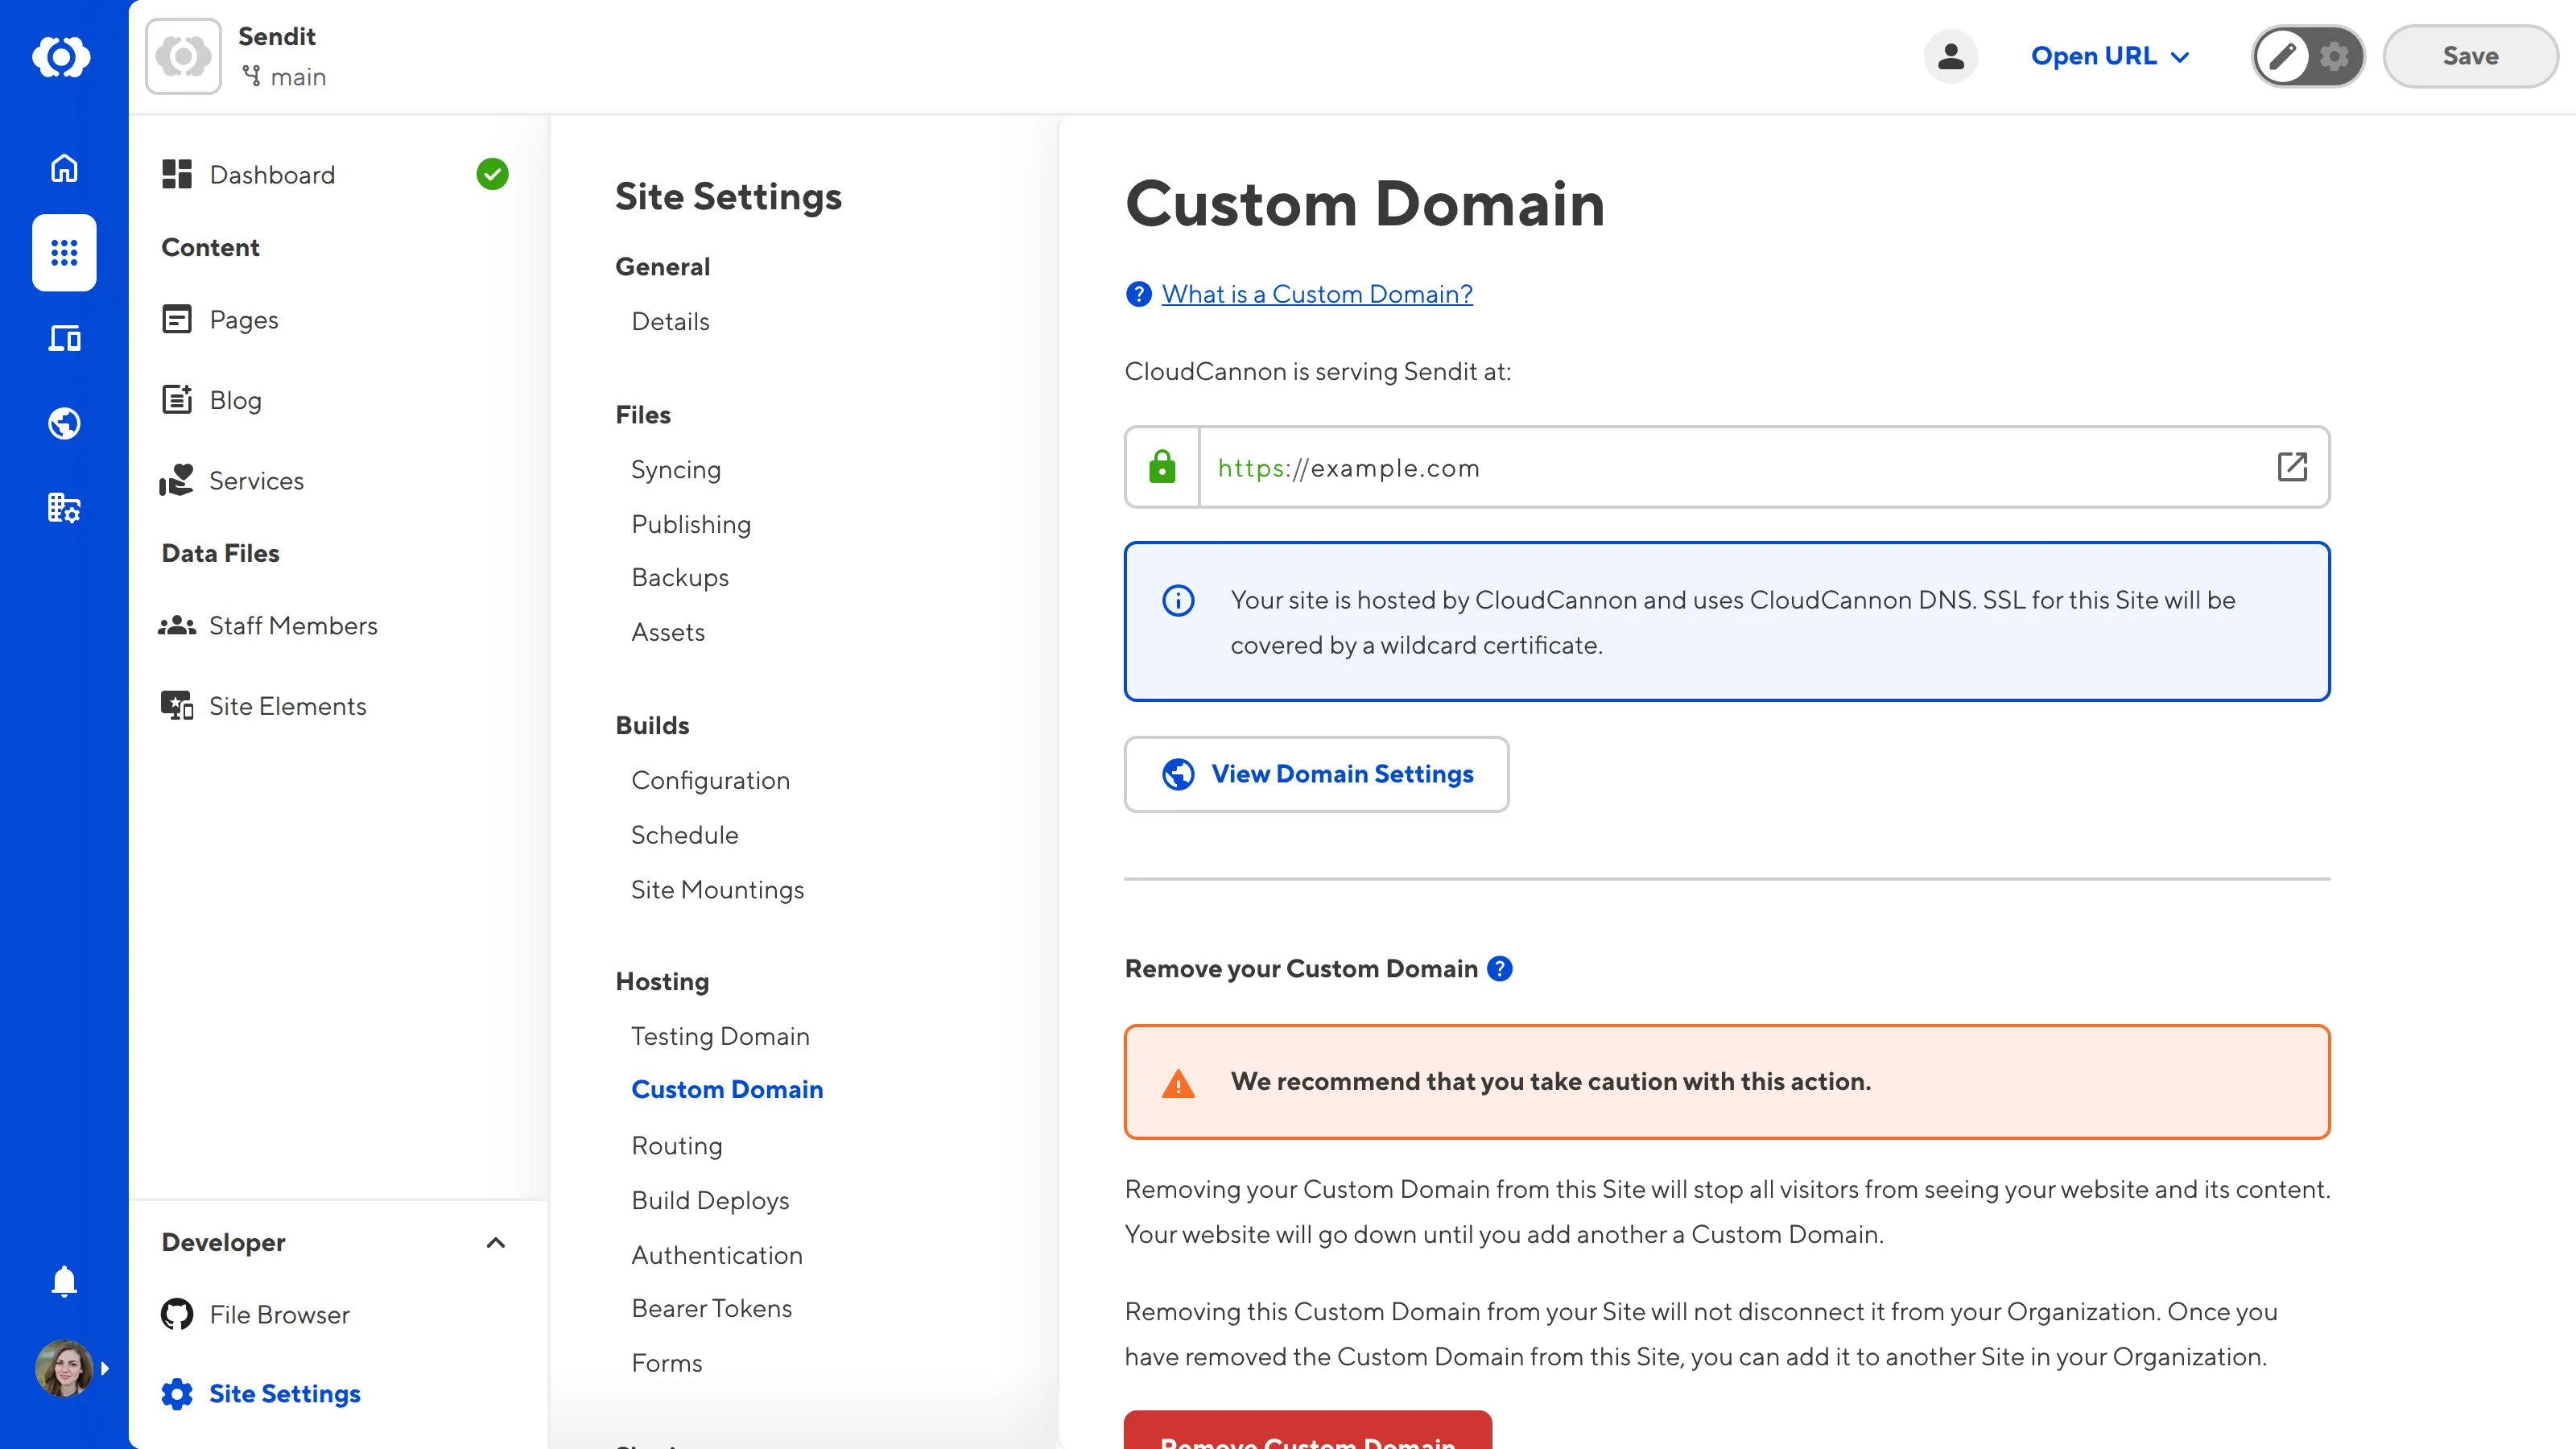The image size is (2576, 1449).
Task: Click the green checkmark beside Dashboard
Action: click(492, 174)
